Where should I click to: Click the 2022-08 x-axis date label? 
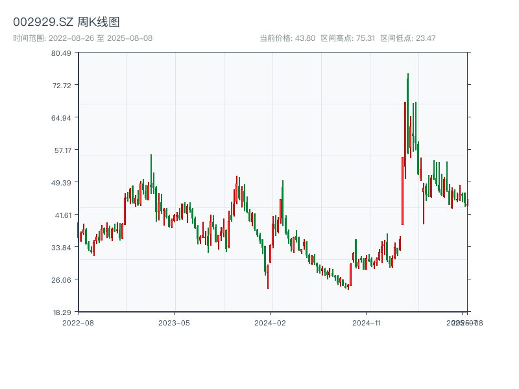78,322
